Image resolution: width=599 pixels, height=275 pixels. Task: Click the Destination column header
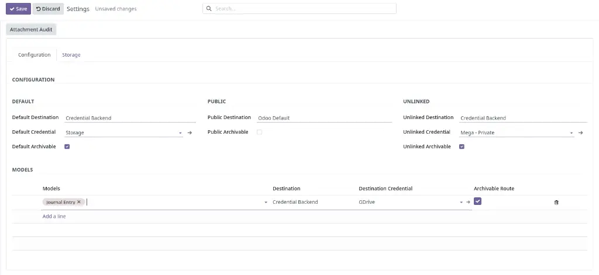287,189
